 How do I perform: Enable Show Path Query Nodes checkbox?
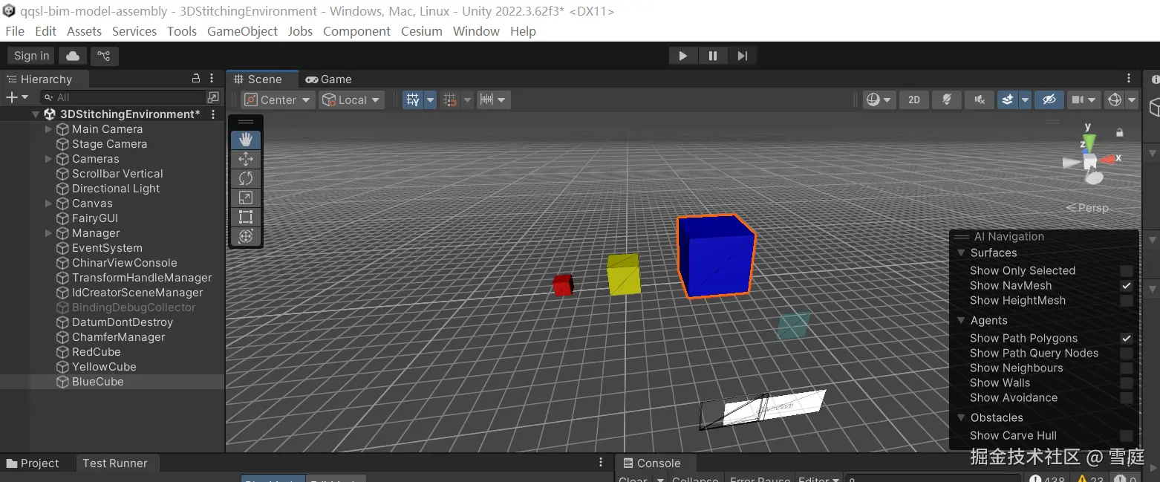coord(1127,354)
